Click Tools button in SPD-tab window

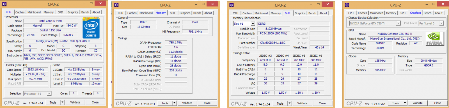[x=280, y=103]
